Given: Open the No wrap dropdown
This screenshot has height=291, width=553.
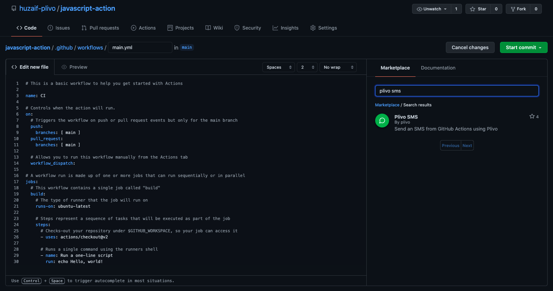Looking at the screenshot, I should [x=338, y=67].
